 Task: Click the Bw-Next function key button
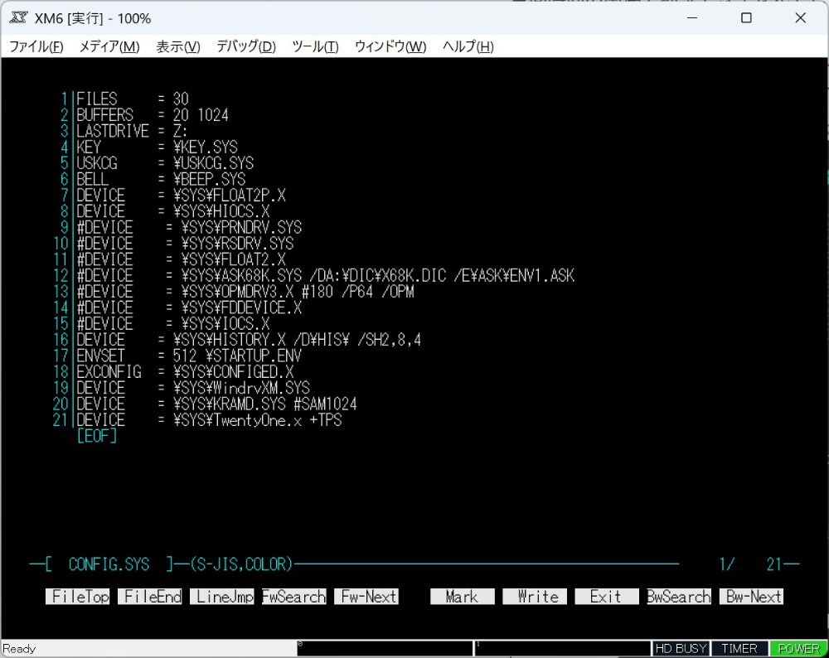[751, 597]
